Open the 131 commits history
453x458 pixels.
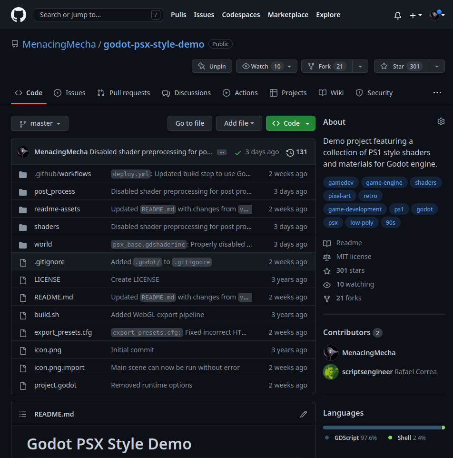(x=296, y=152)
